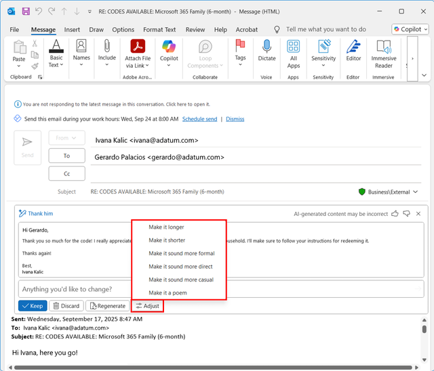
Task: Give thumbs up on Copilot draft
Action: pyautogui.click(x=395, y=214)
